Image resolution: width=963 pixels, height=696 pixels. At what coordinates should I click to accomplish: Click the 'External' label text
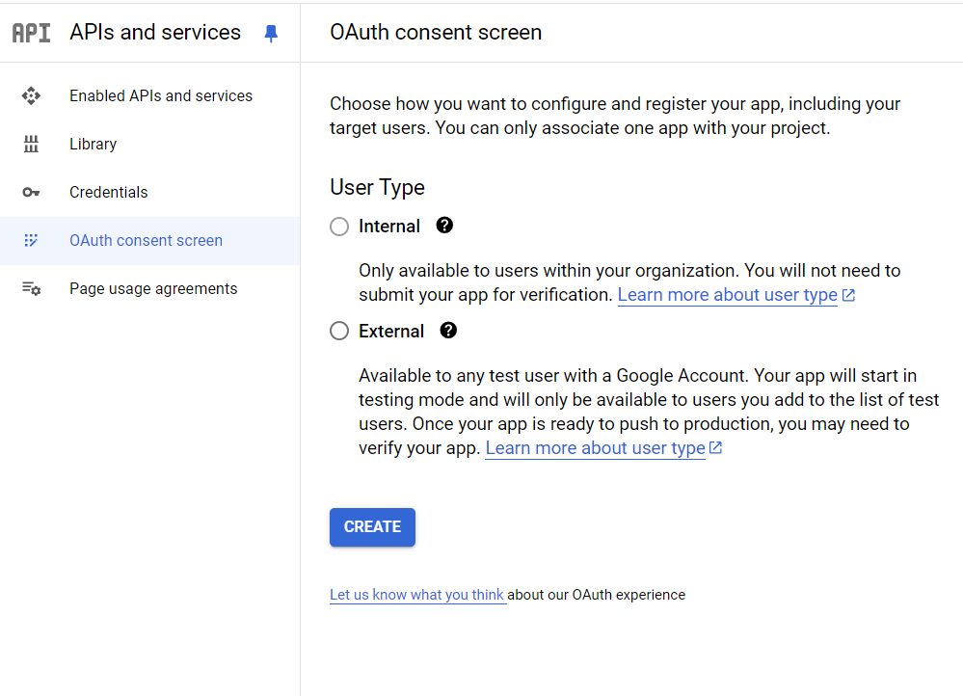click(391, 331)
